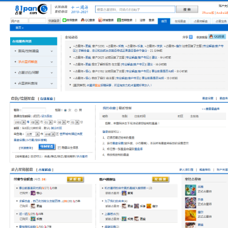This screenshot has width=228, height=228.
Task: Switch to the 在线星盘 top tab
Action: click(x=180, y=21)
